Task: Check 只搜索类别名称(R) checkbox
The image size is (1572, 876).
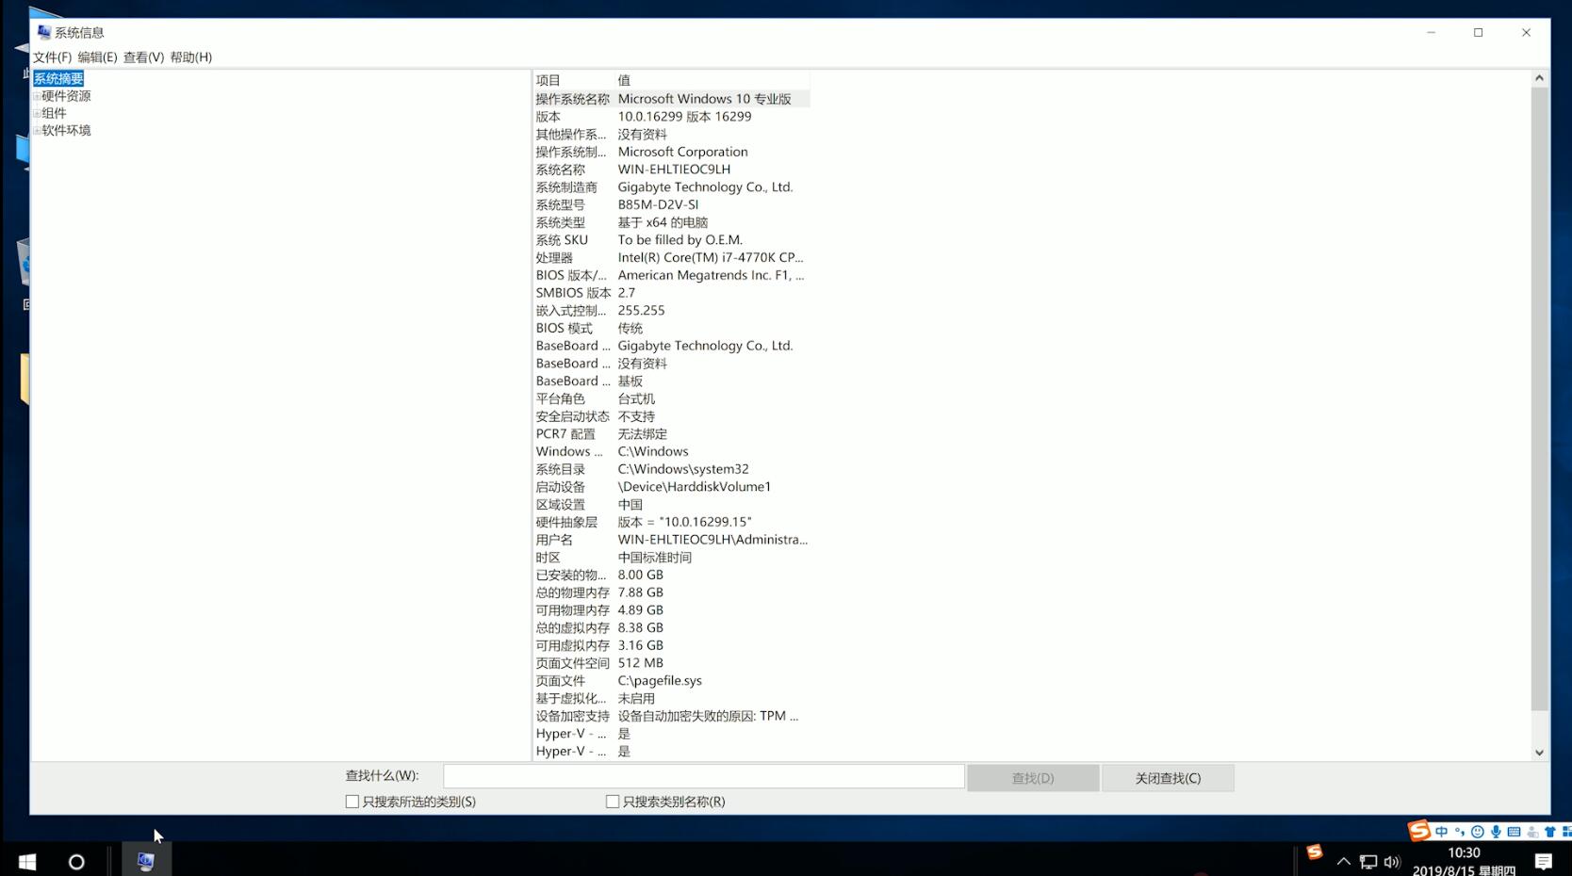Action: point(613,802)
